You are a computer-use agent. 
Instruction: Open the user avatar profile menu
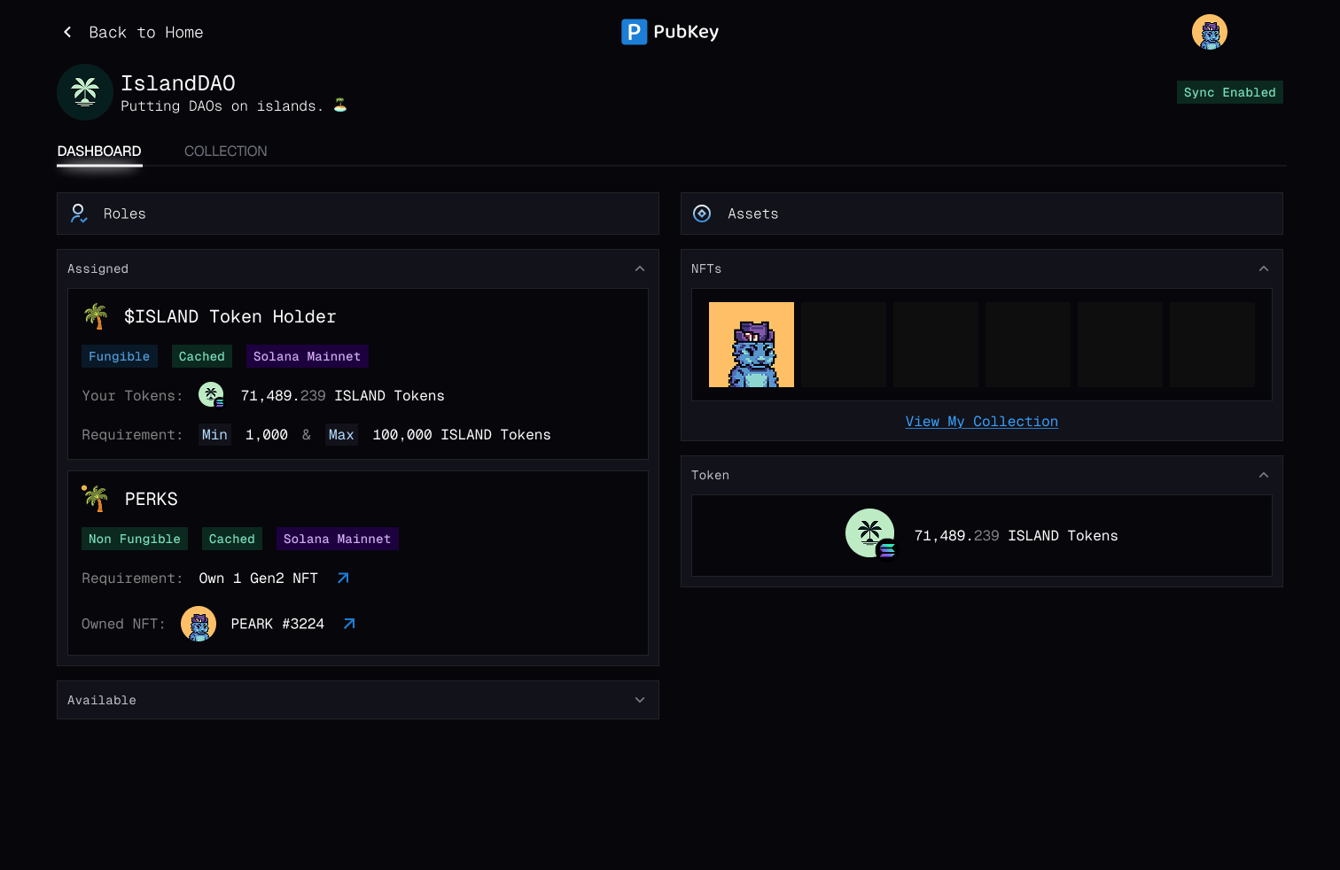(1210, 32)
